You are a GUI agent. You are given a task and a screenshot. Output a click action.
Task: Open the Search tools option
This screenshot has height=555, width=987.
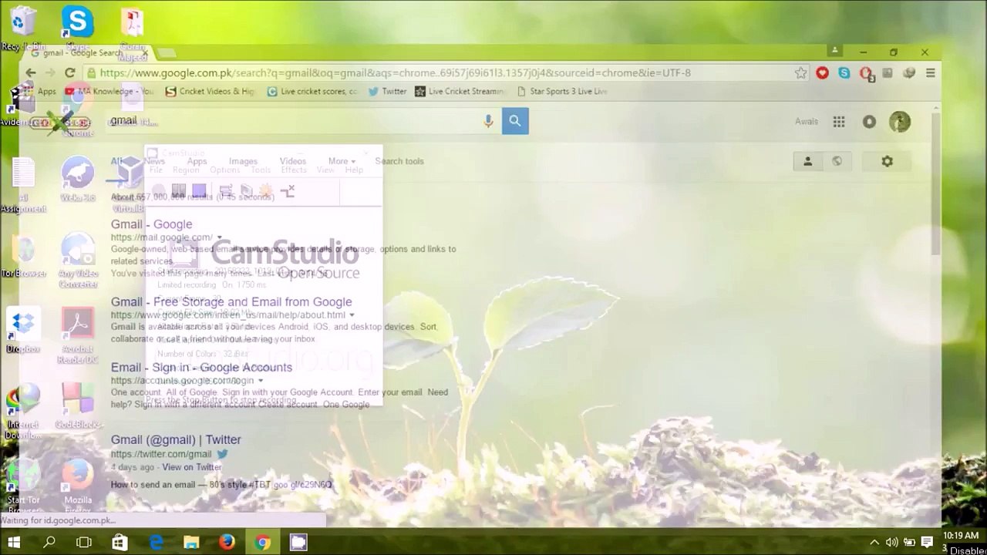(x=399, y=161)
